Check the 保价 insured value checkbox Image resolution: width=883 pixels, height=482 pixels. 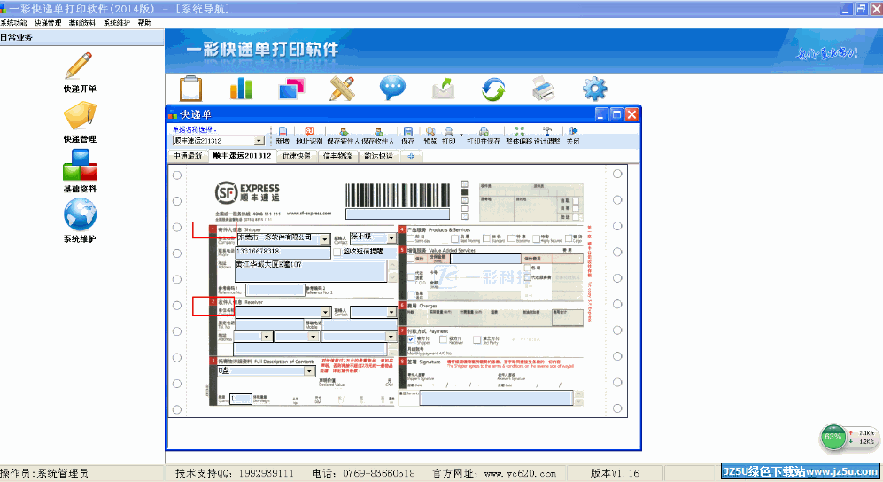coord(411,259)
